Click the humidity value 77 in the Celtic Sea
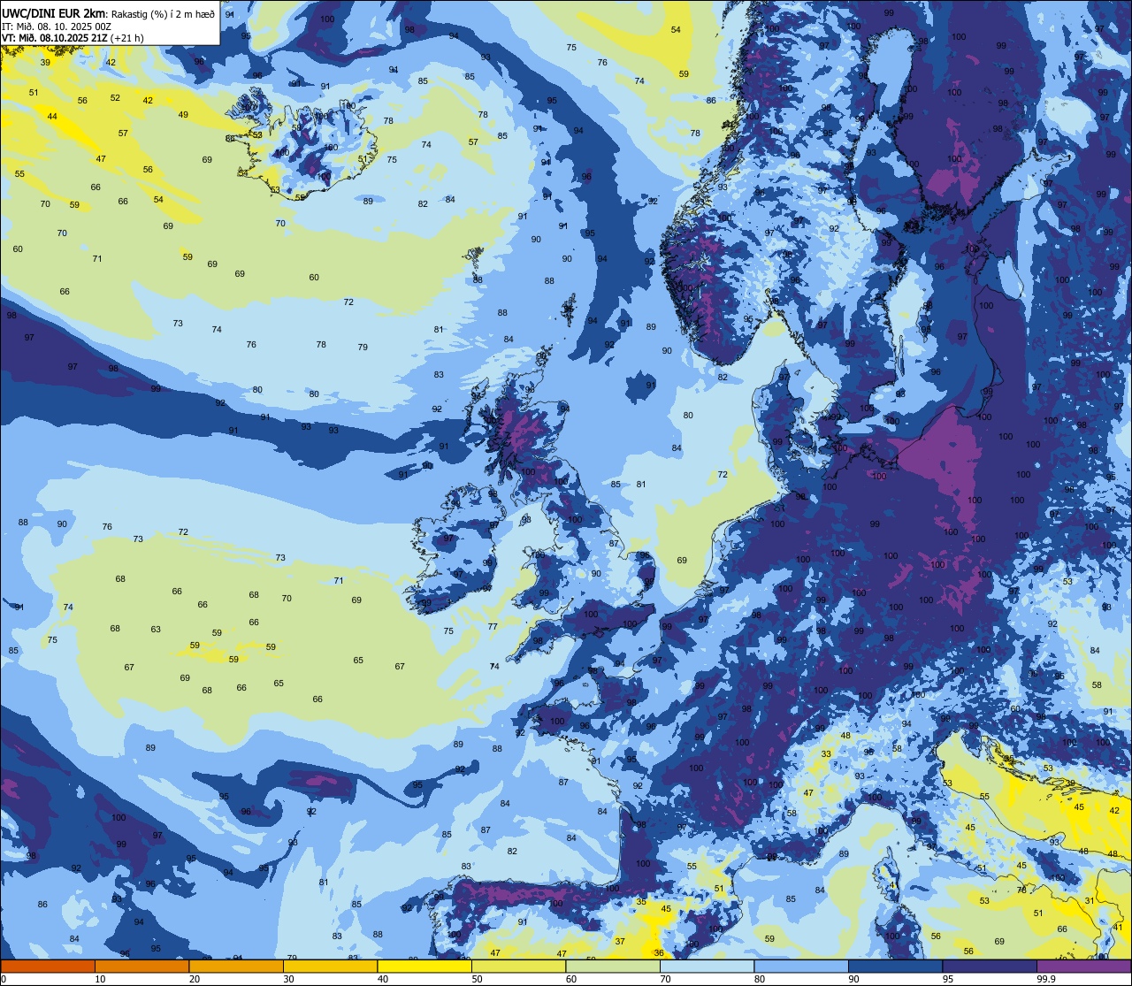1132x986 pixels. click(493, 626)
